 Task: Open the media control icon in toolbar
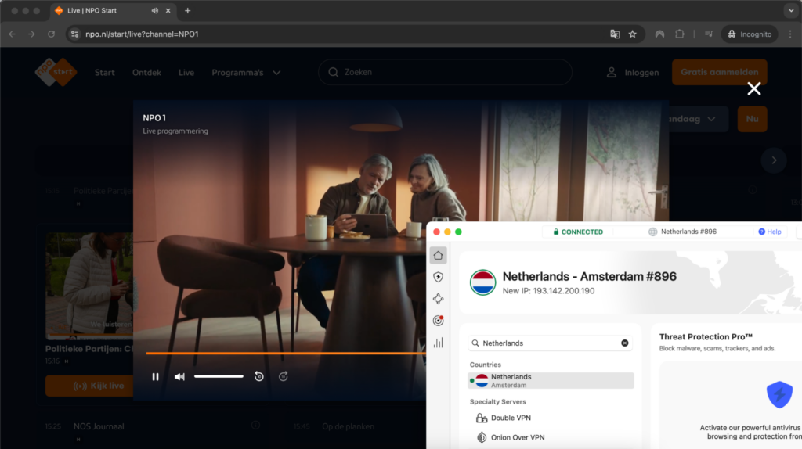(708, 34)
